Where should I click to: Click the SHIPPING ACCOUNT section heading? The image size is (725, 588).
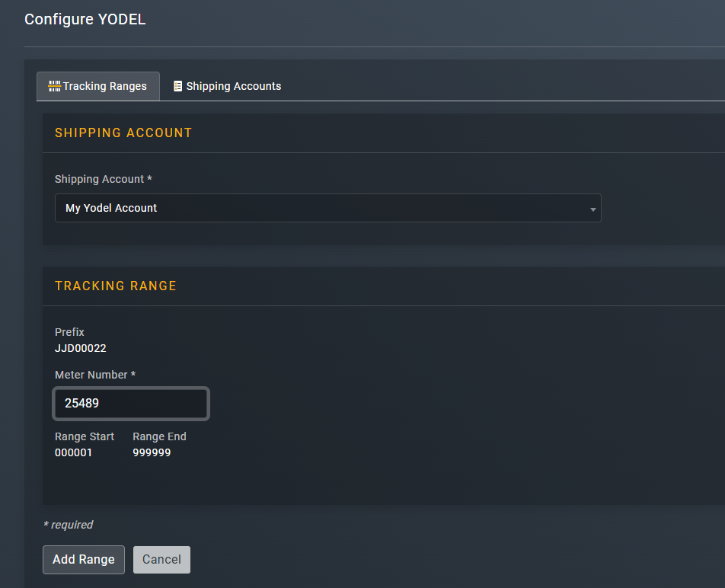click(123, 133)
